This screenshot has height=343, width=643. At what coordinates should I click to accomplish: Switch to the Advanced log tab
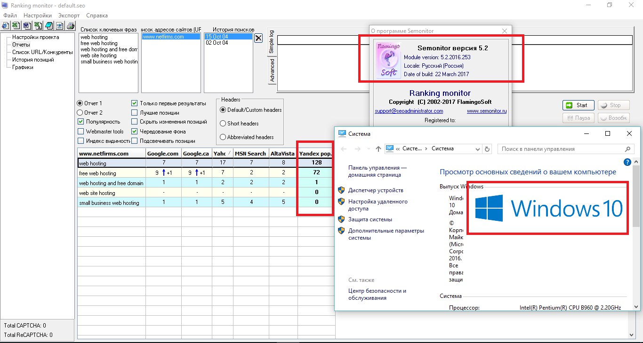coord(272,70)
